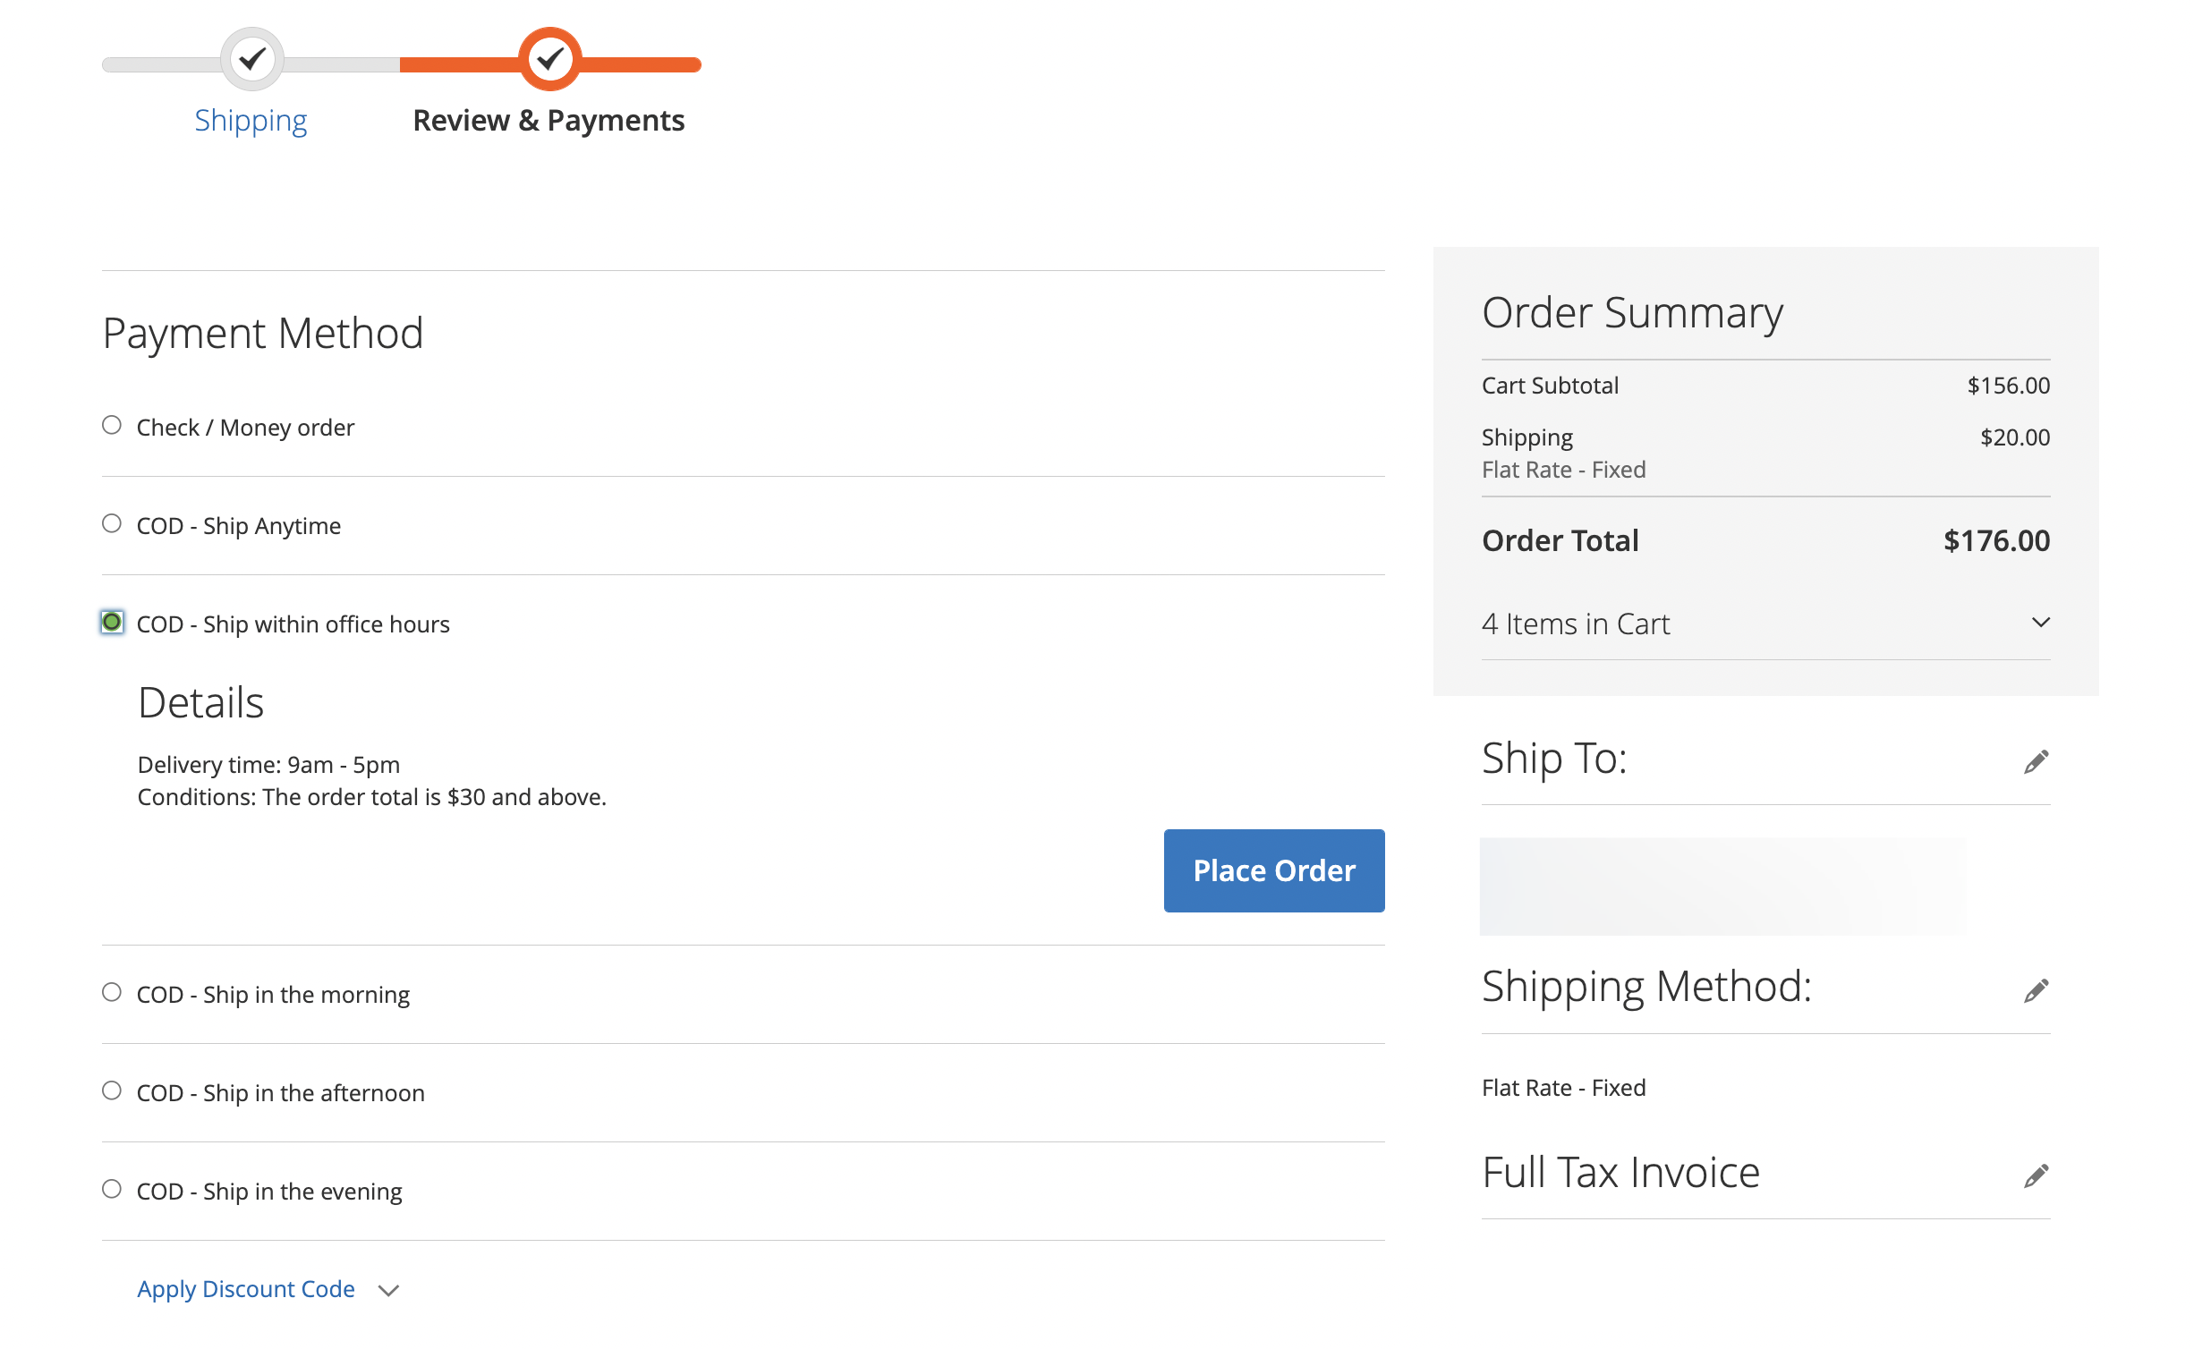2194x1349 pixels.
Task: Click the 4 Items in Cart label
Action: (1576, 624)
